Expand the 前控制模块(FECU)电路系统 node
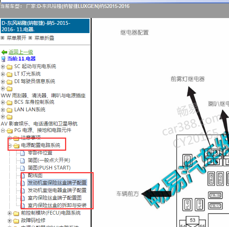The height and width of the screenshot is (227, 229). point(9,213)
